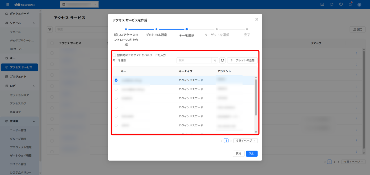Click シークレットの追加 button
Screen dimensions: 370x175
[242, 60]
